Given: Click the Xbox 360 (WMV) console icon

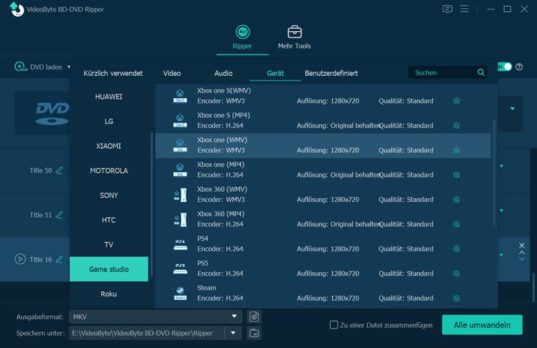Looking at the screenshot, I should tap(180, 194).
